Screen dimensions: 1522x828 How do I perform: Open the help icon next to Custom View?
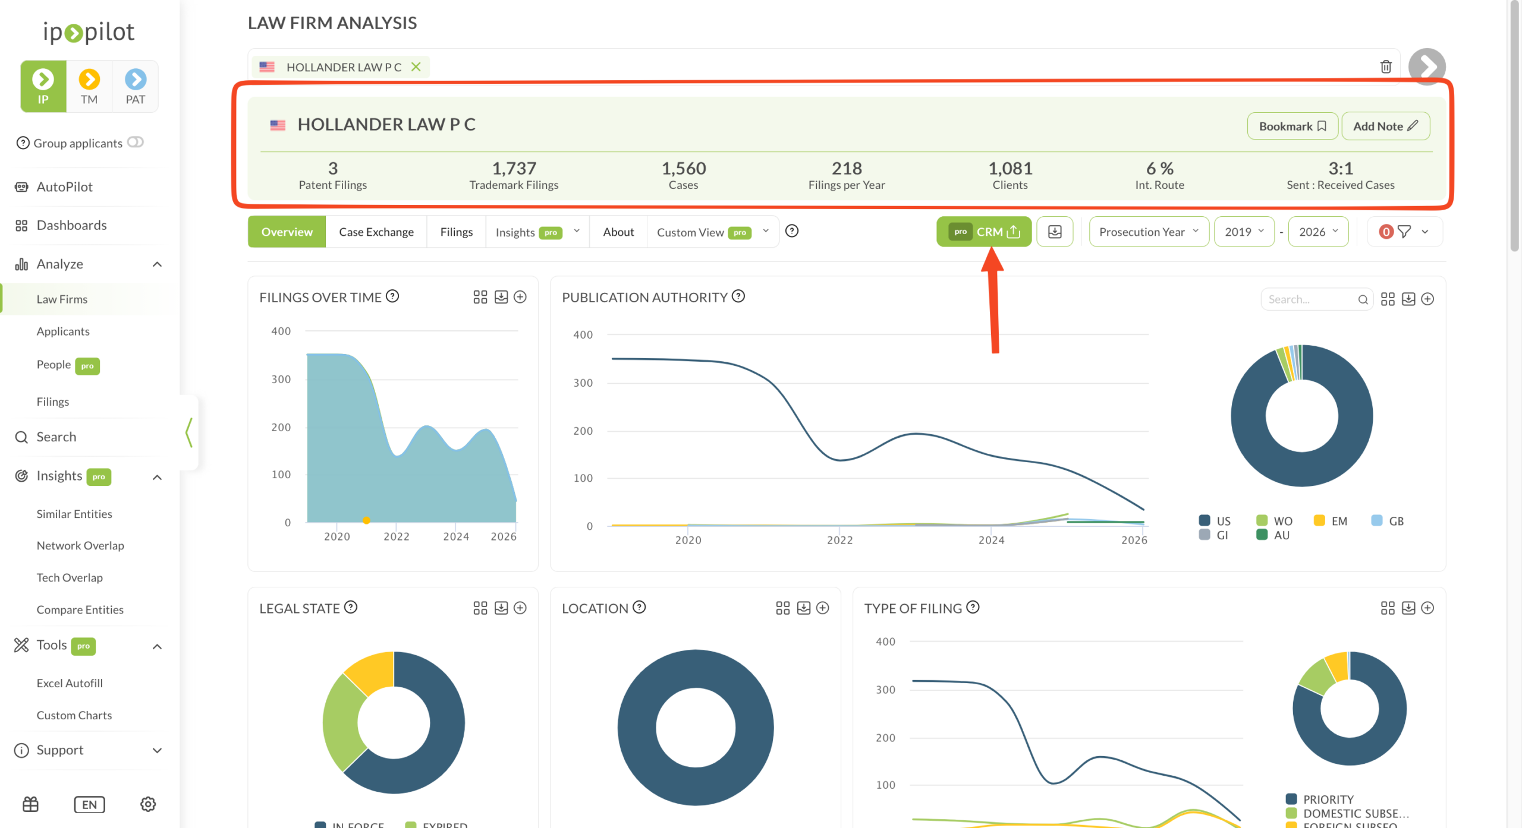(792, 231)
